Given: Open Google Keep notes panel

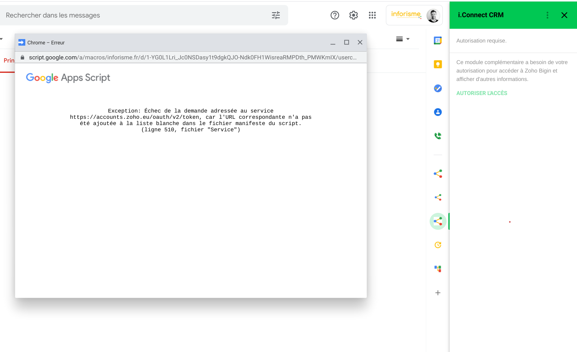Looking at the screenshot, I should click(438, 64).
